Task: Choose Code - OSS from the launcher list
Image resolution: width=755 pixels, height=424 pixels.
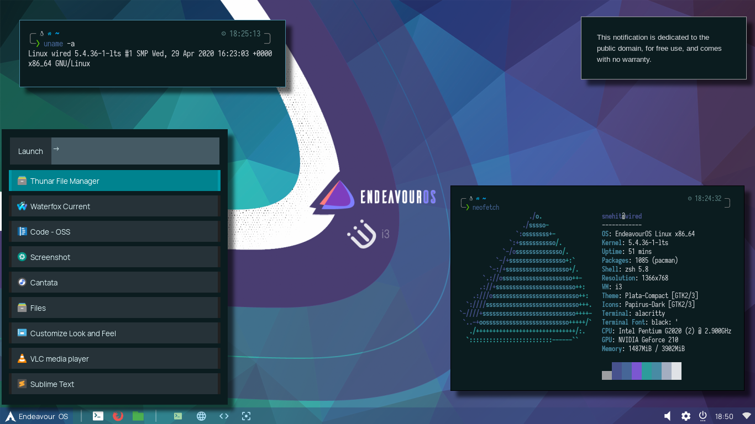Action: (x=114, y=231)
